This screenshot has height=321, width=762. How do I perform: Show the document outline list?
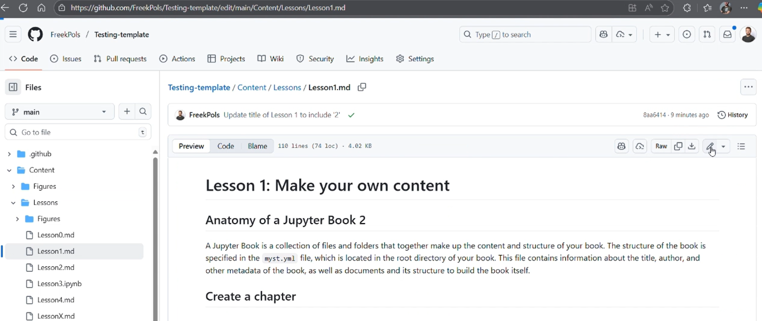(741, 146)
